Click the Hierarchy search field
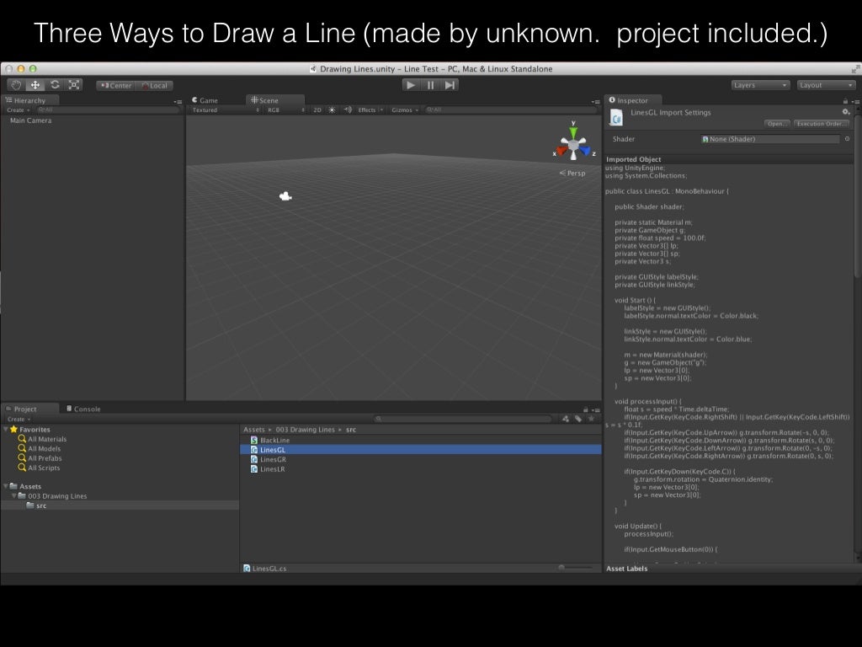The height and width of the screenshot is (647, 862). (107, 110)
